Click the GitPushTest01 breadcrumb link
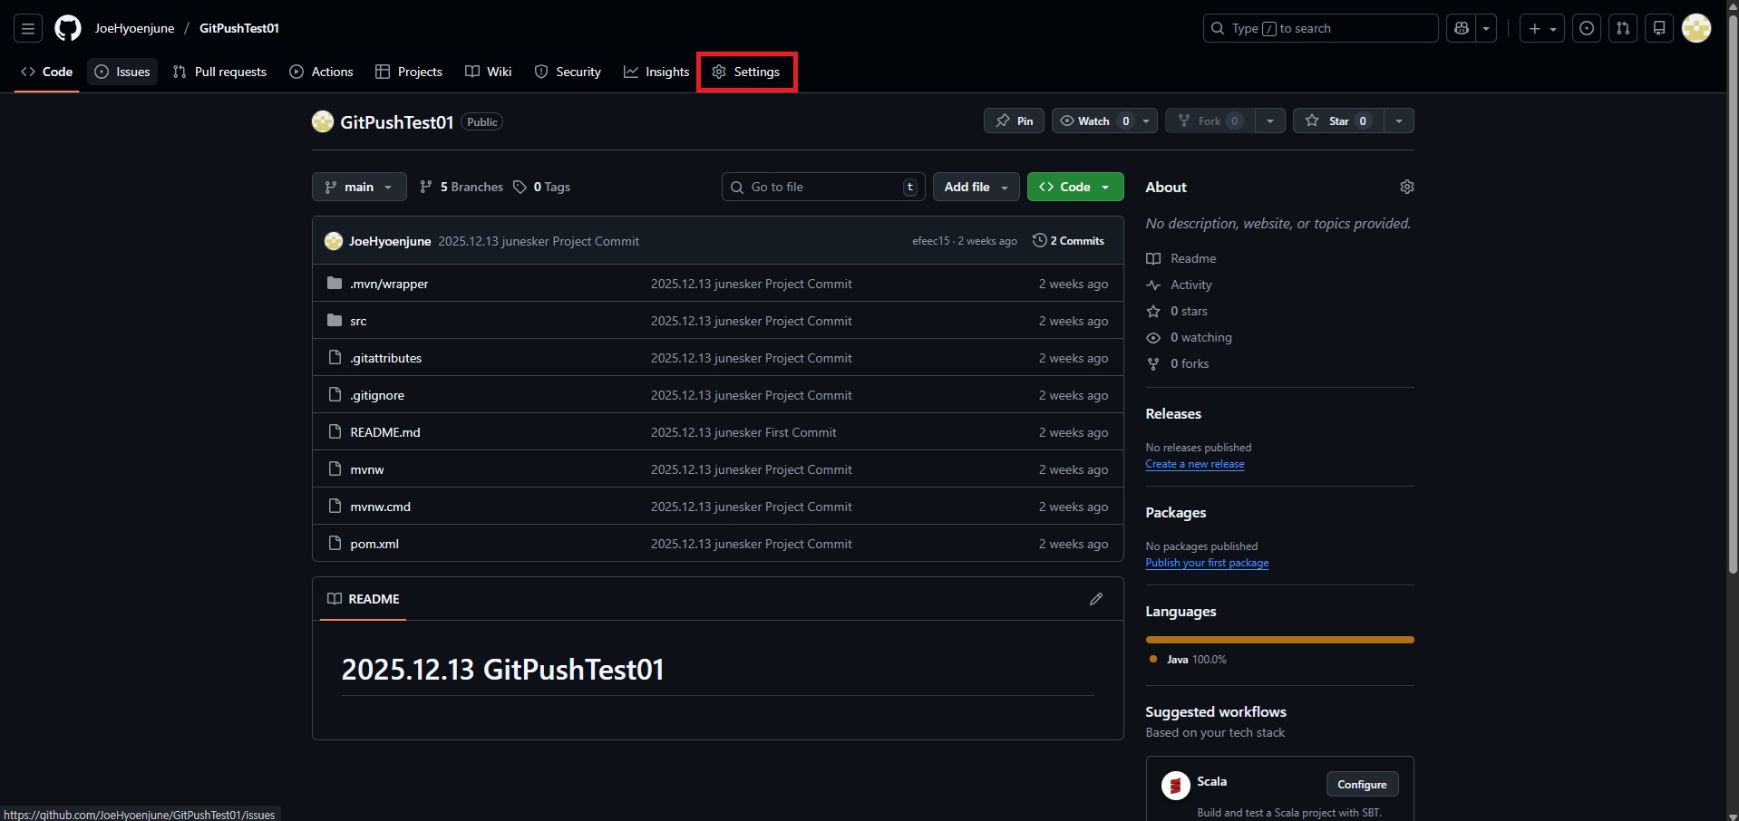Image resolution: width=1739 pixels, height=821 pixels. 239,28
